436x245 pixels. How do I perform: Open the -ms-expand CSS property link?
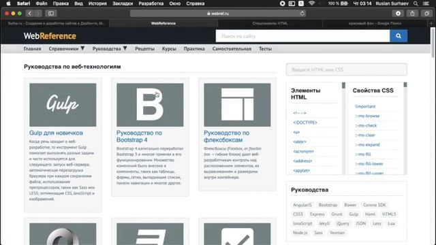tap(367, 145)
